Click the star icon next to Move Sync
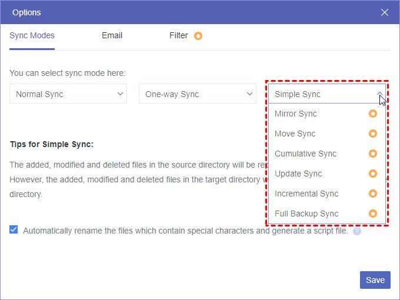The height and width of the screenshot is (300, 400). (373, 134)
